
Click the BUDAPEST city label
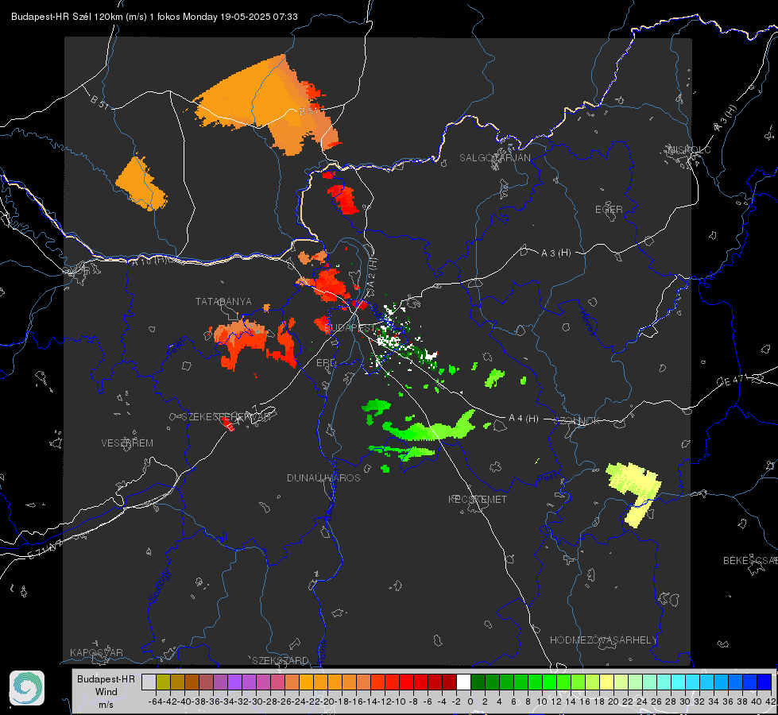350,328
